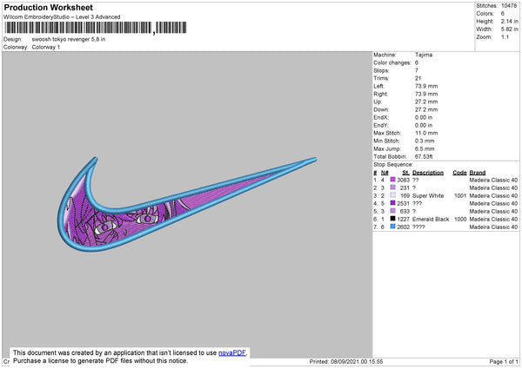Click the Total Bobbin value 67.53ft
Viewport: 522px width, 368px height.
(424, 156)
